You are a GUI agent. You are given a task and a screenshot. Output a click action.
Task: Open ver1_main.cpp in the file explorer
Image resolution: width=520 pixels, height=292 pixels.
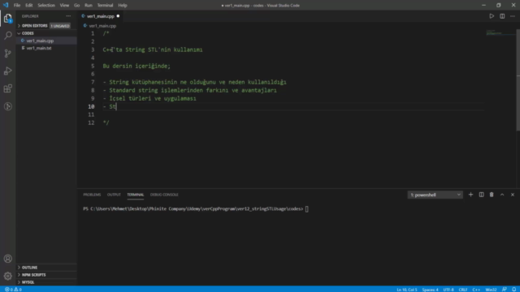40,41
